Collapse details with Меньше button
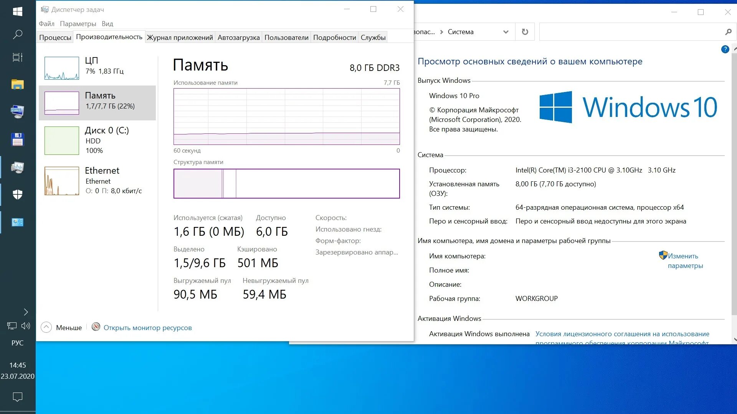Viewport: 737px width, 414px height. coord(61,327)
